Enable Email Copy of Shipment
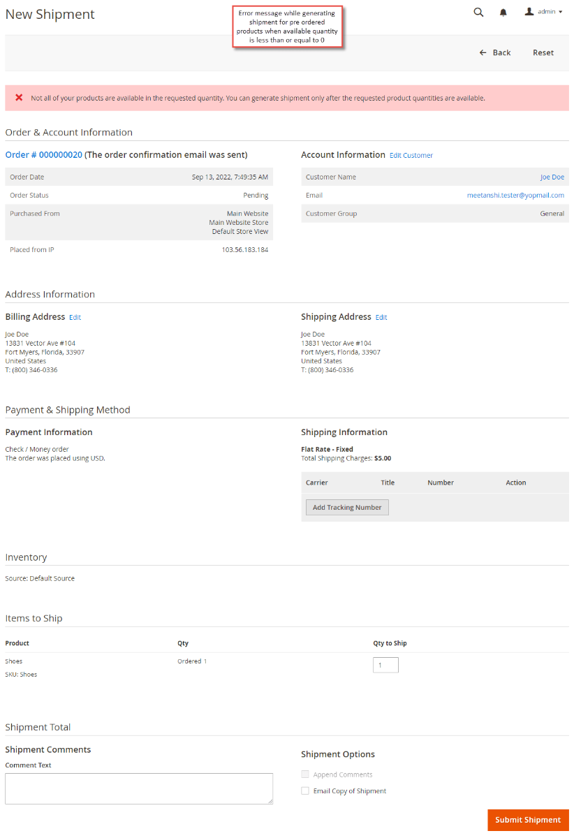 (x=305, y=790)
